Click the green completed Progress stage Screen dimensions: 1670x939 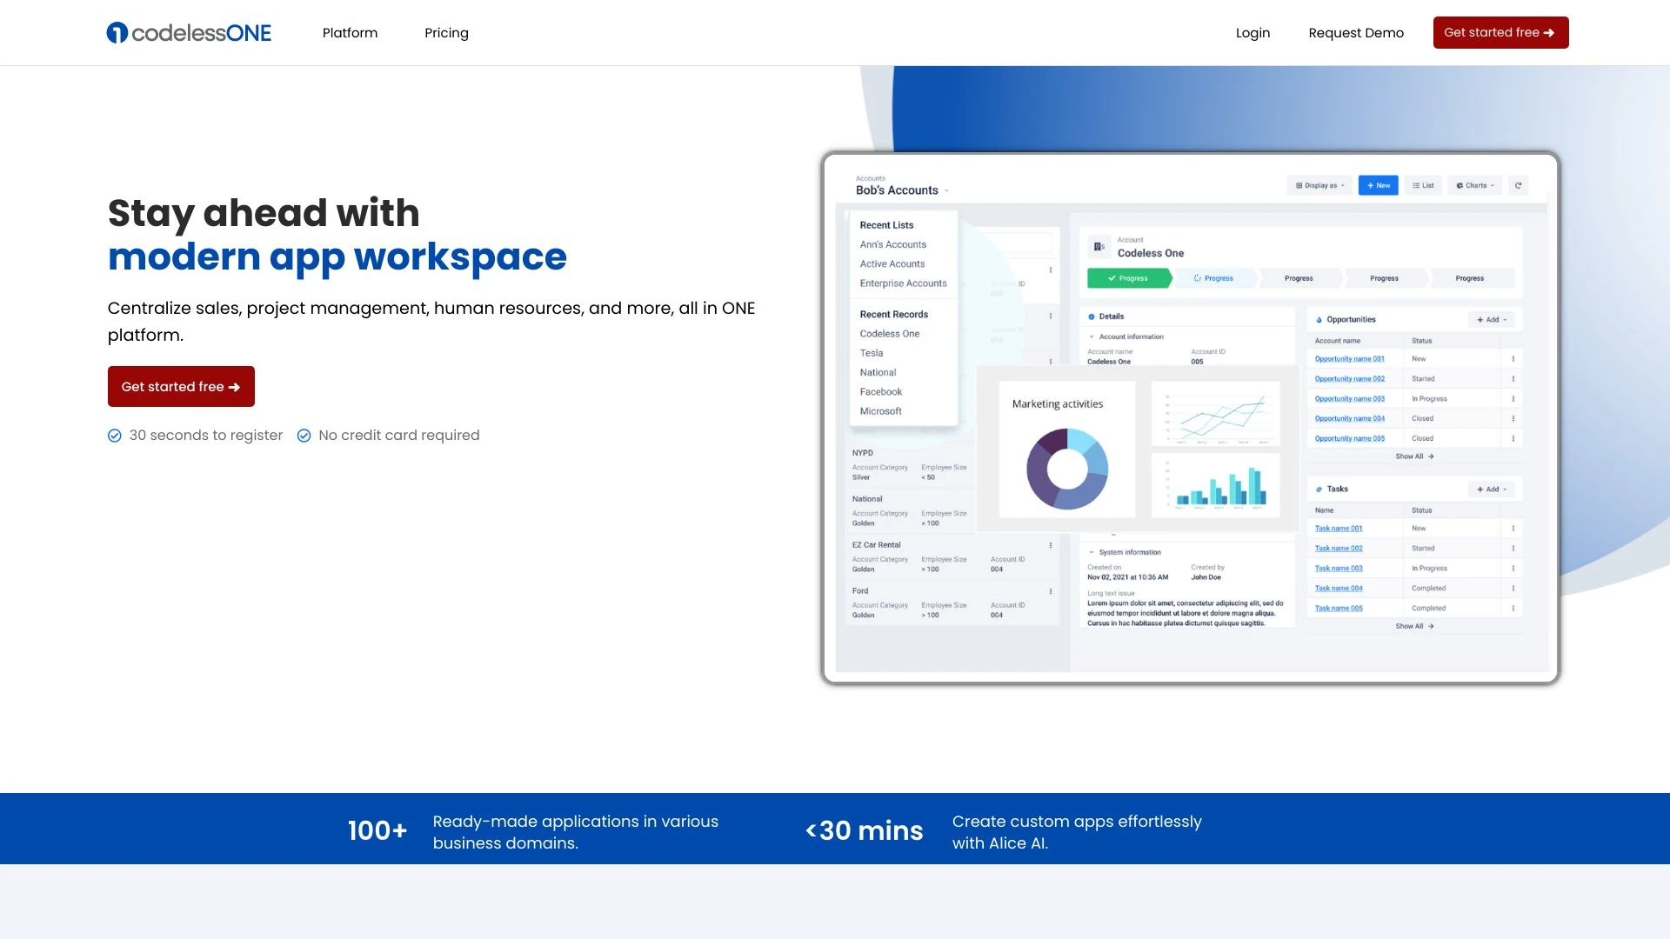(x=1128, y=278)
